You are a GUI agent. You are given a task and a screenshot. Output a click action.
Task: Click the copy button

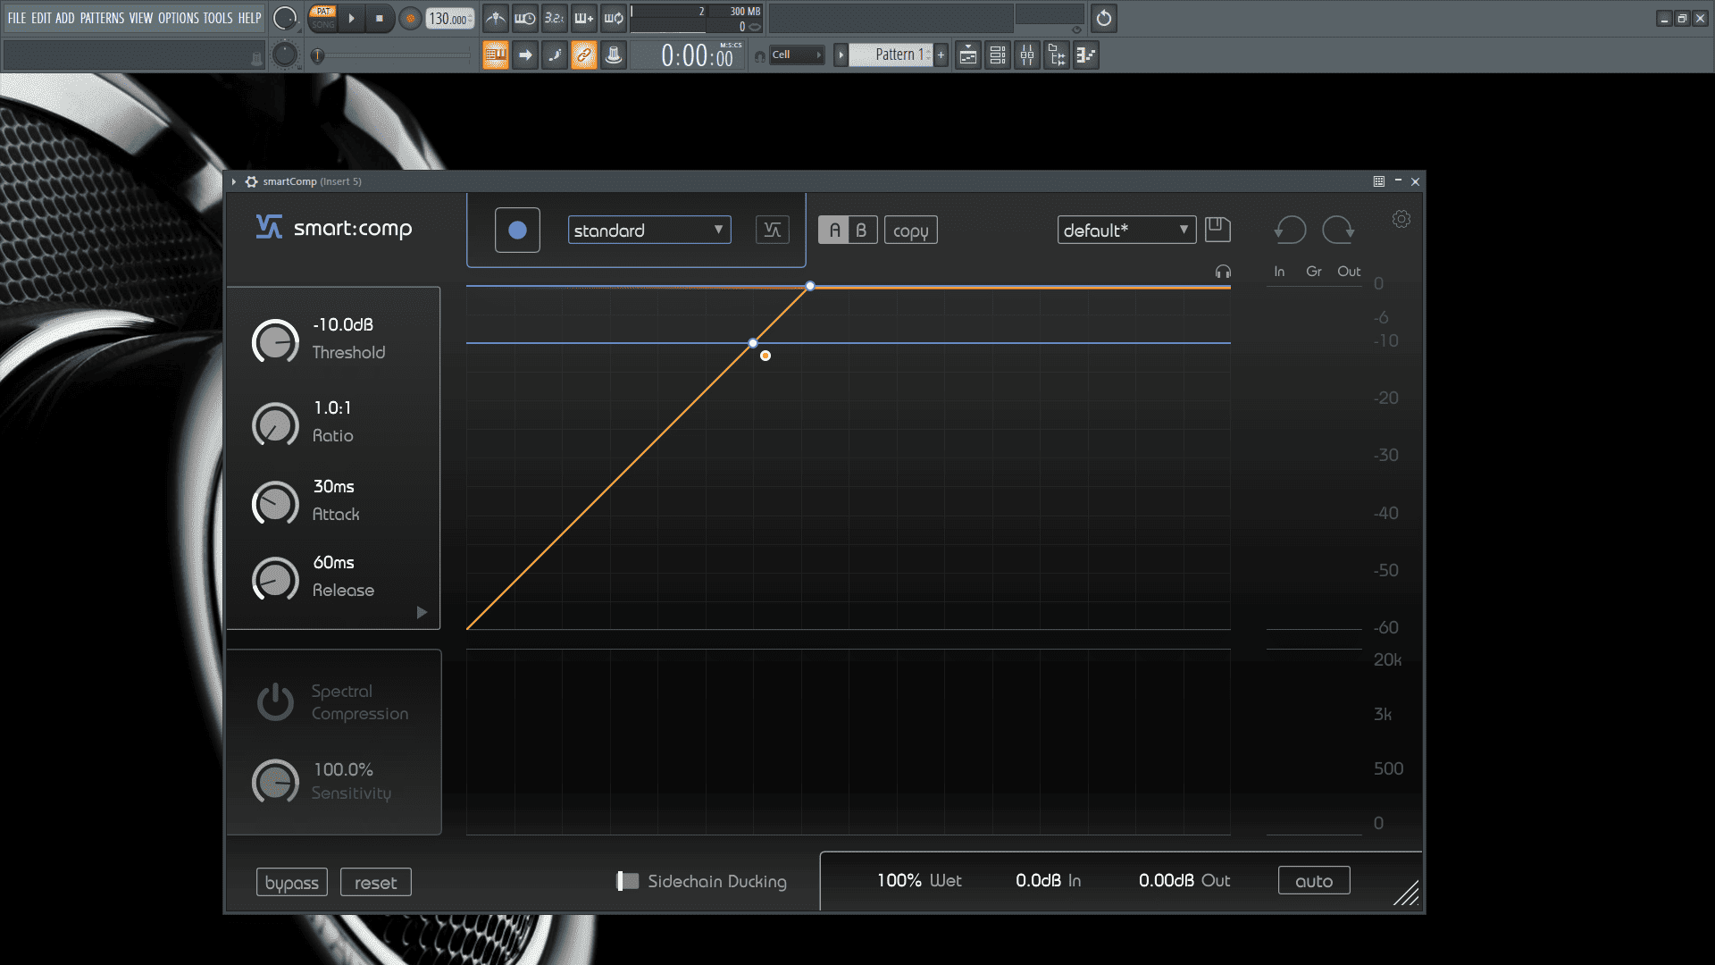[911, 231]
